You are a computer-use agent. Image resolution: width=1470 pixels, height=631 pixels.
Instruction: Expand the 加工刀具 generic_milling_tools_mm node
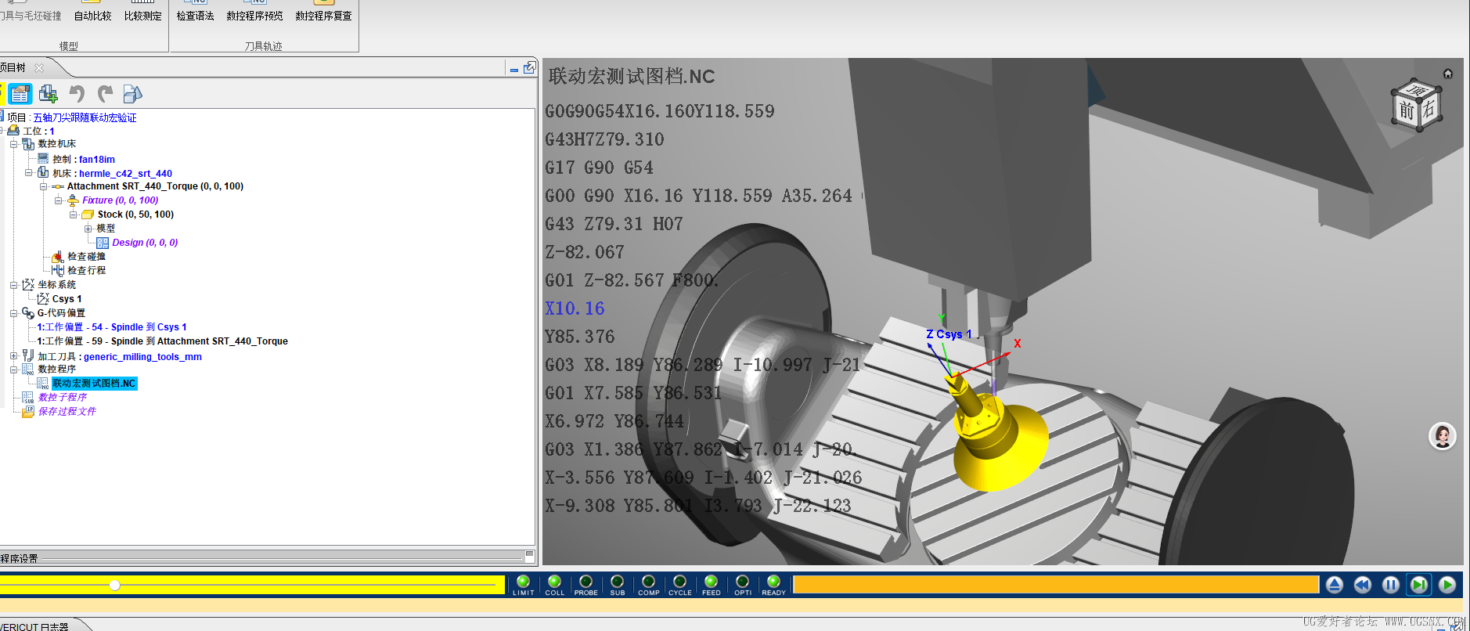[13, 356]
